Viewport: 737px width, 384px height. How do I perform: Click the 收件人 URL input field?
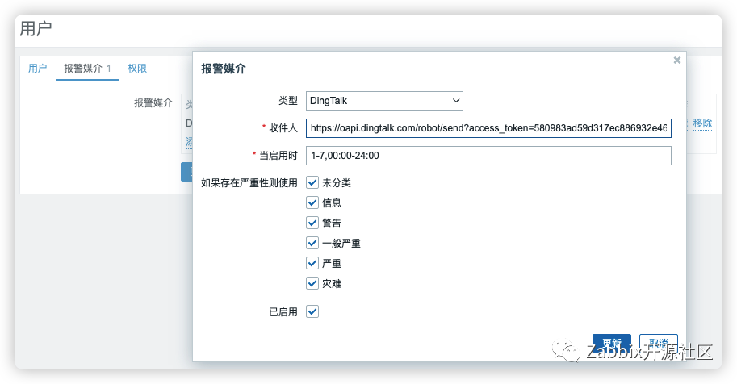[488, 127]
